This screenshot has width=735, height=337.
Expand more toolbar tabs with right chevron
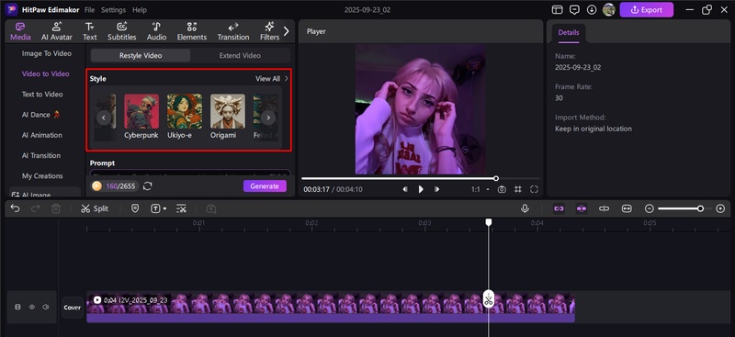tap(287, 31)
